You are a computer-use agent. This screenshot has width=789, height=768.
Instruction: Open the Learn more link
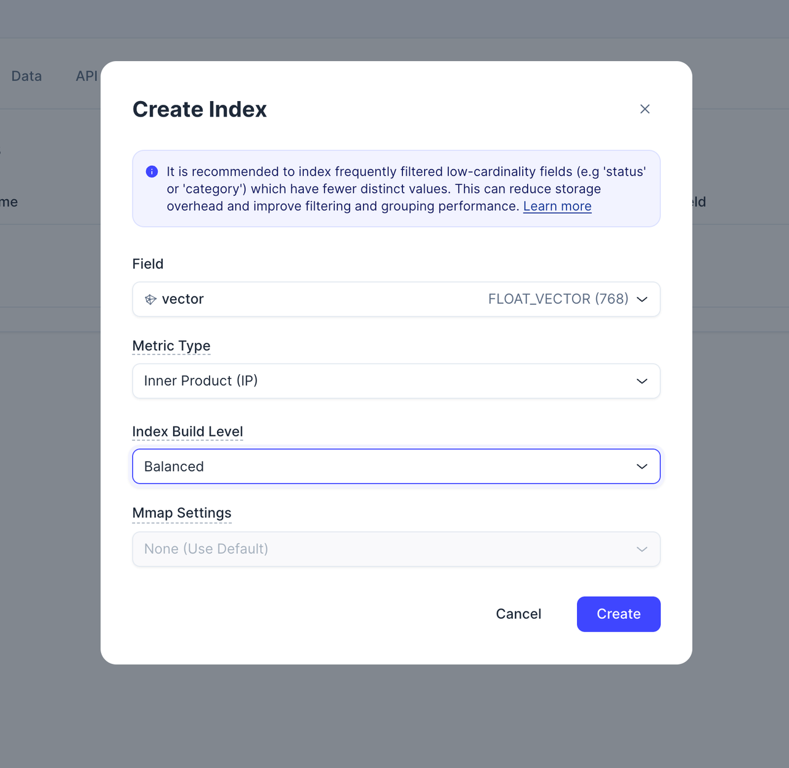tap(557, 206)
